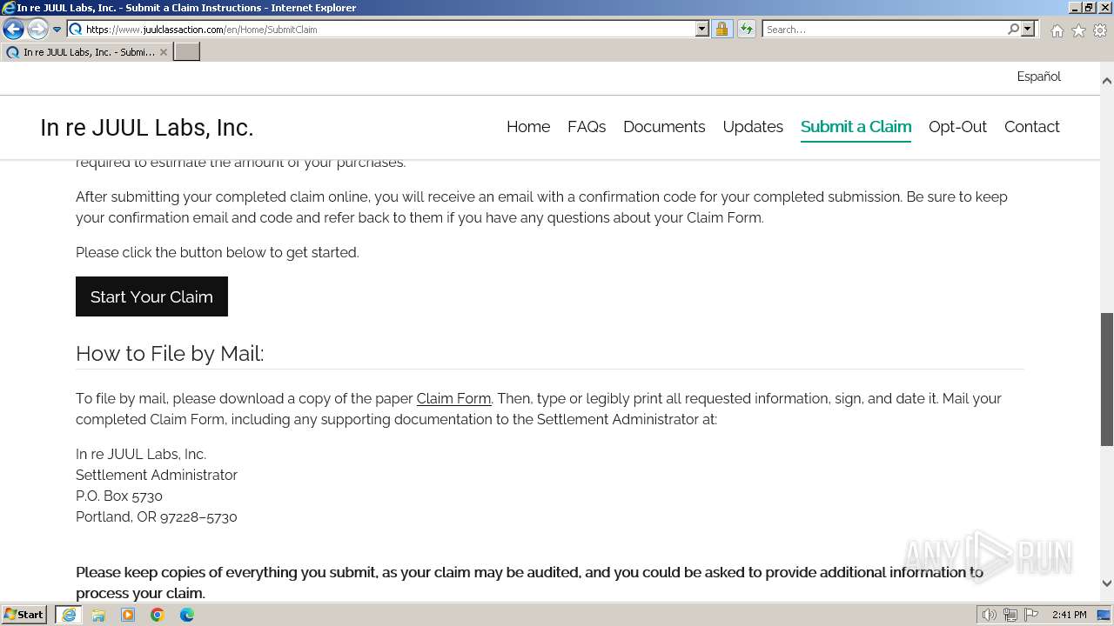Image resolution: width=1114 pixels, height=626 pixels.
Task: Click the search magnifier icon
Action: pyautogui.click(x=1013, y=30)
